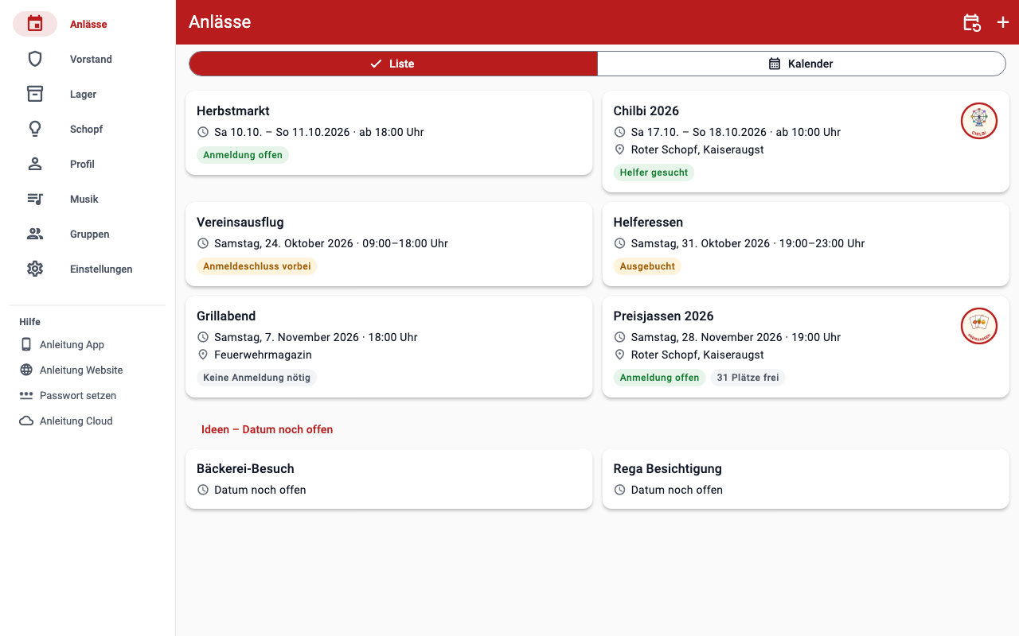
Task: Open the Anleitung Website link
Action: pos(81,370)
